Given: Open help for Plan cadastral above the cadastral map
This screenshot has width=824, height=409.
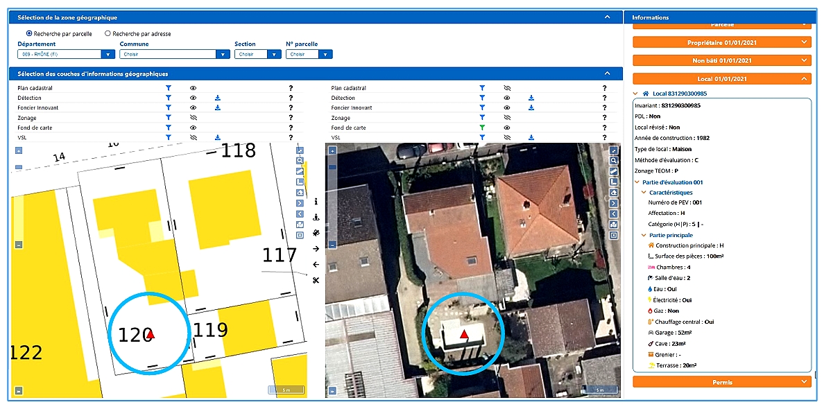Looking at the screenshot, I should pyautogui.click(x=291, y=88).
